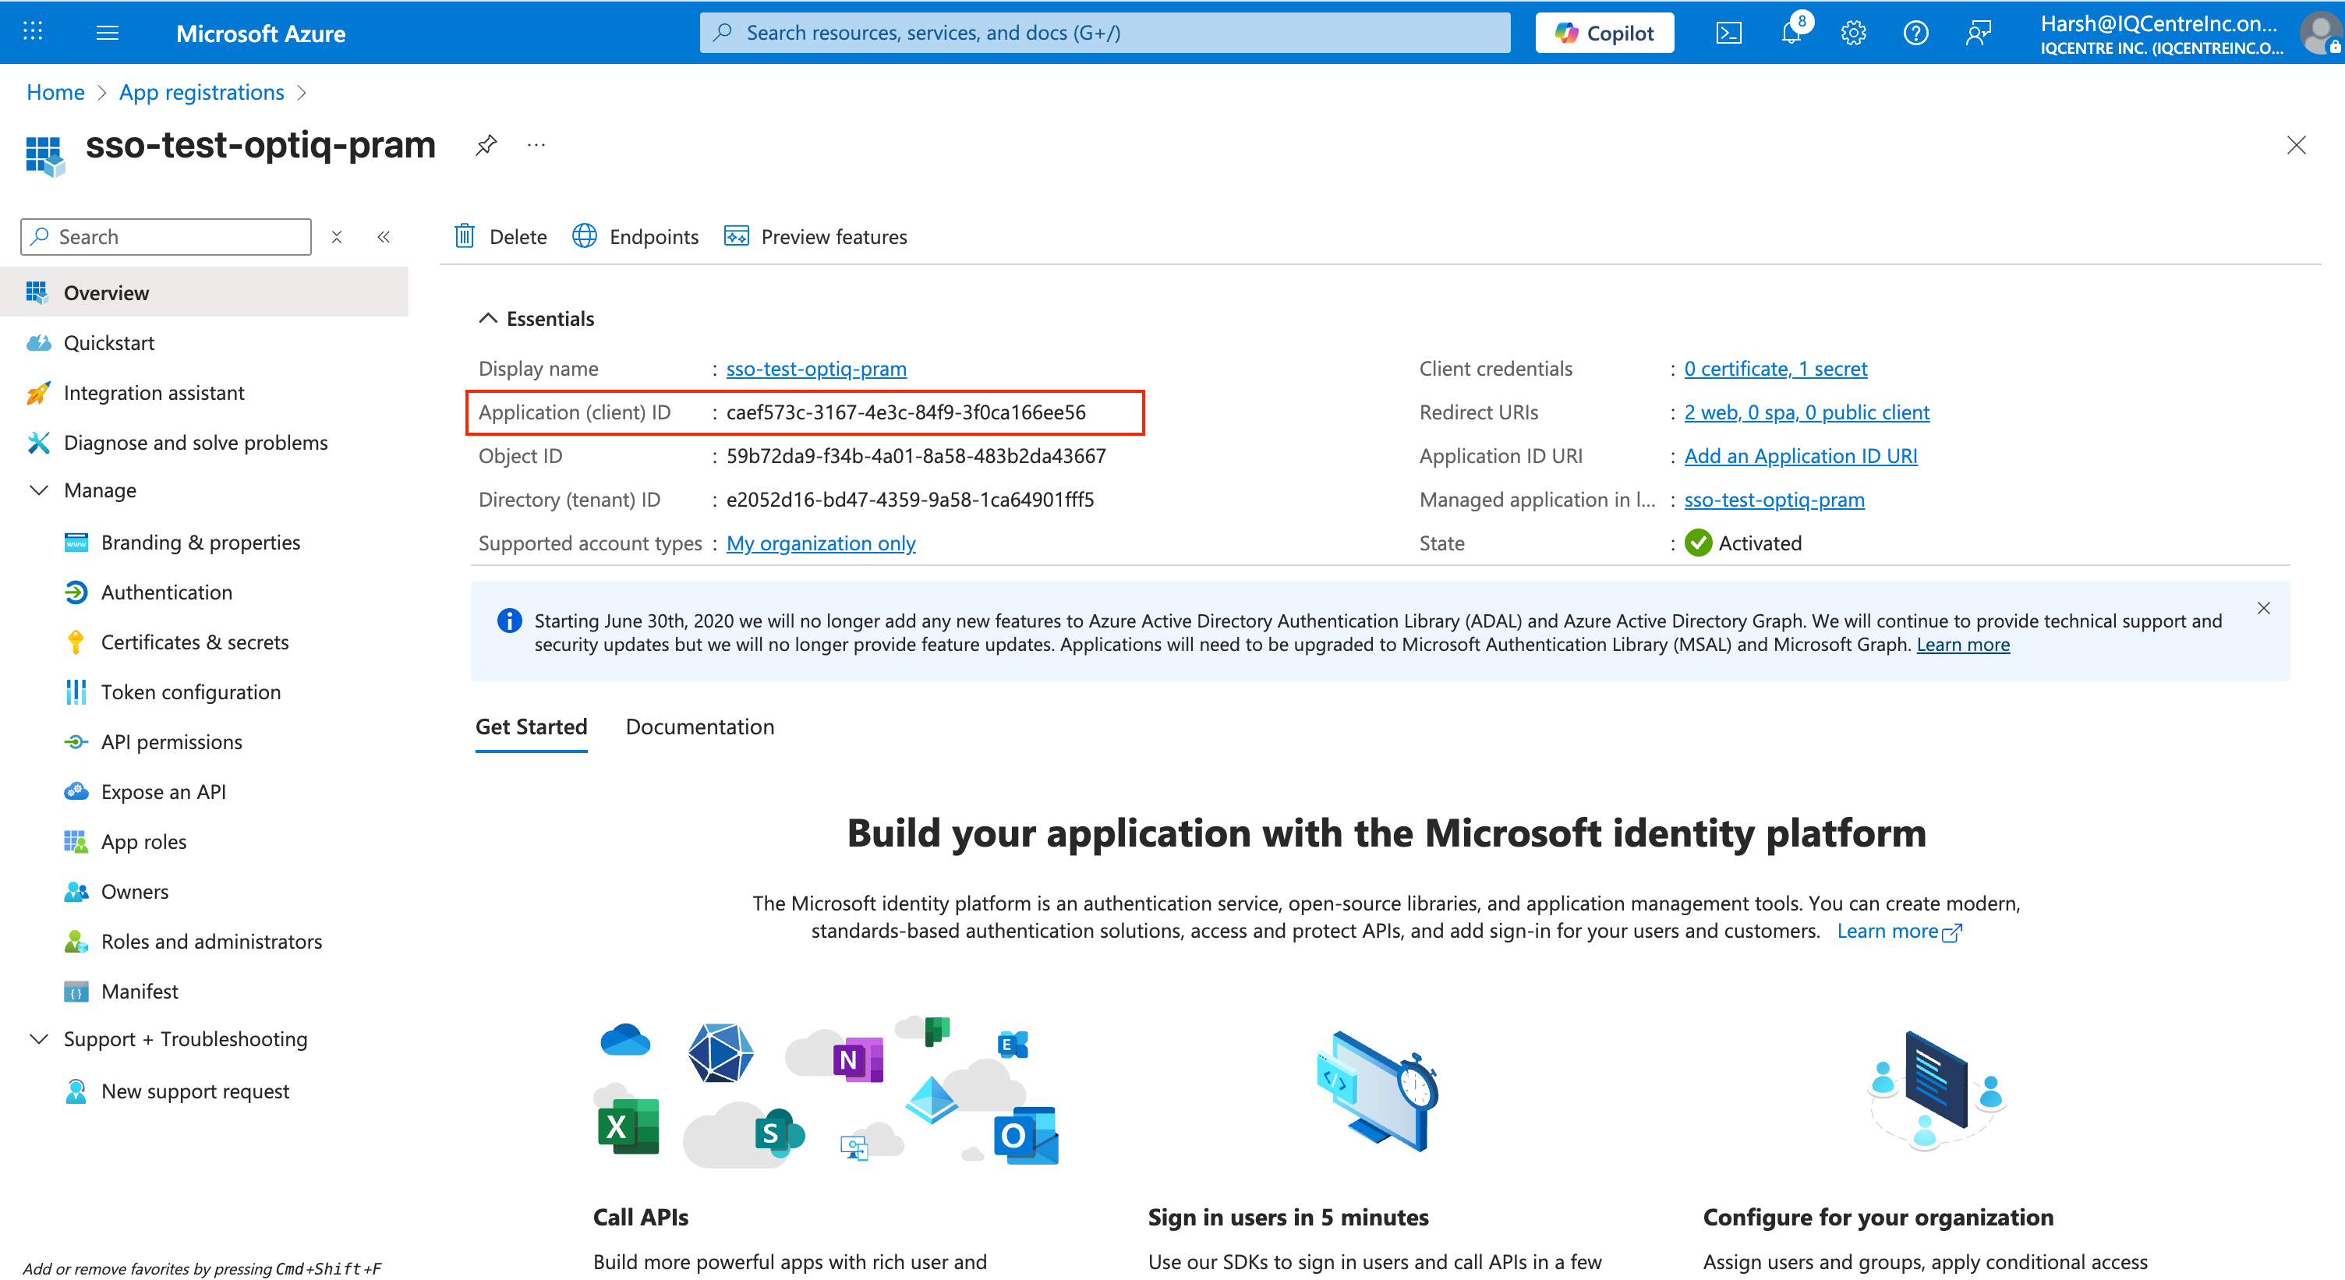Viewport: 2345px width, 1280px height.
Task: Open Managed application link sso-test-optiq-pram
Action: 1774,500
